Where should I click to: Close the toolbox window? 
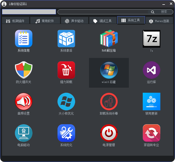[171, 4]
